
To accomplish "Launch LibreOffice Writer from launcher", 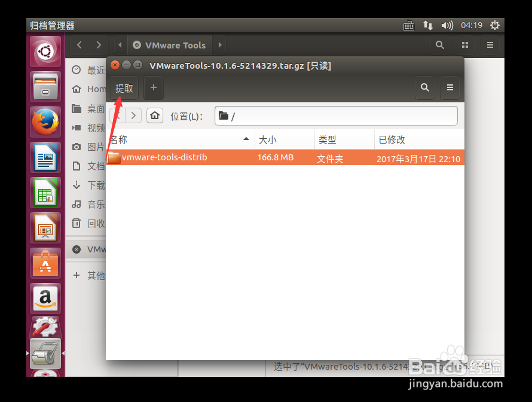I will [x=45, y=157].
